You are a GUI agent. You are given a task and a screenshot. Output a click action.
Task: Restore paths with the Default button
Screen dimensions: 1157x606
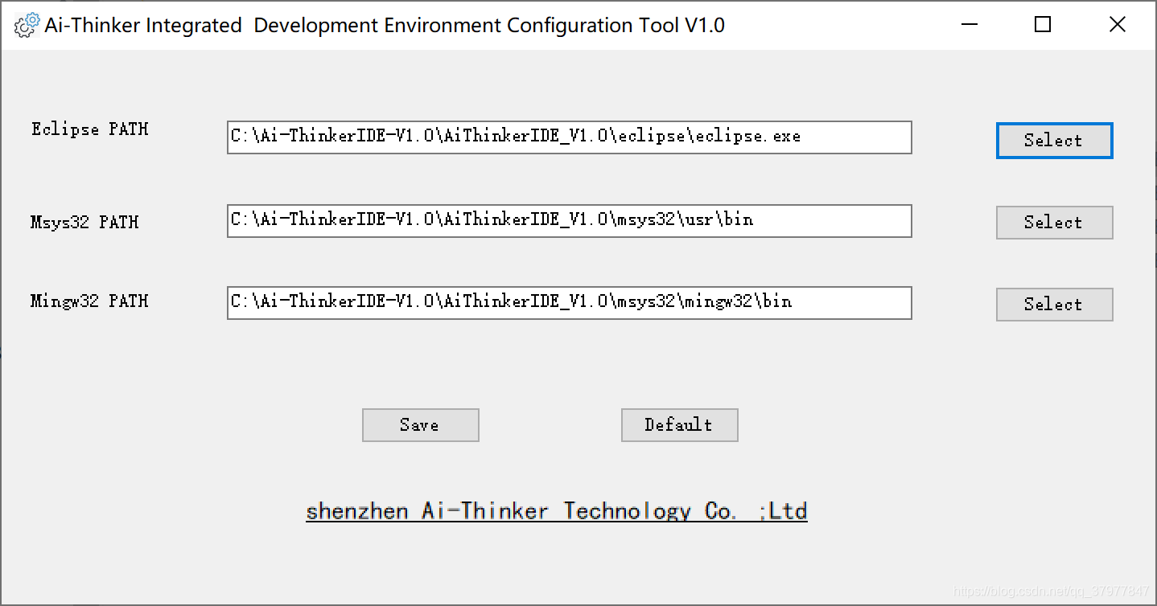(x=679, y=425)
